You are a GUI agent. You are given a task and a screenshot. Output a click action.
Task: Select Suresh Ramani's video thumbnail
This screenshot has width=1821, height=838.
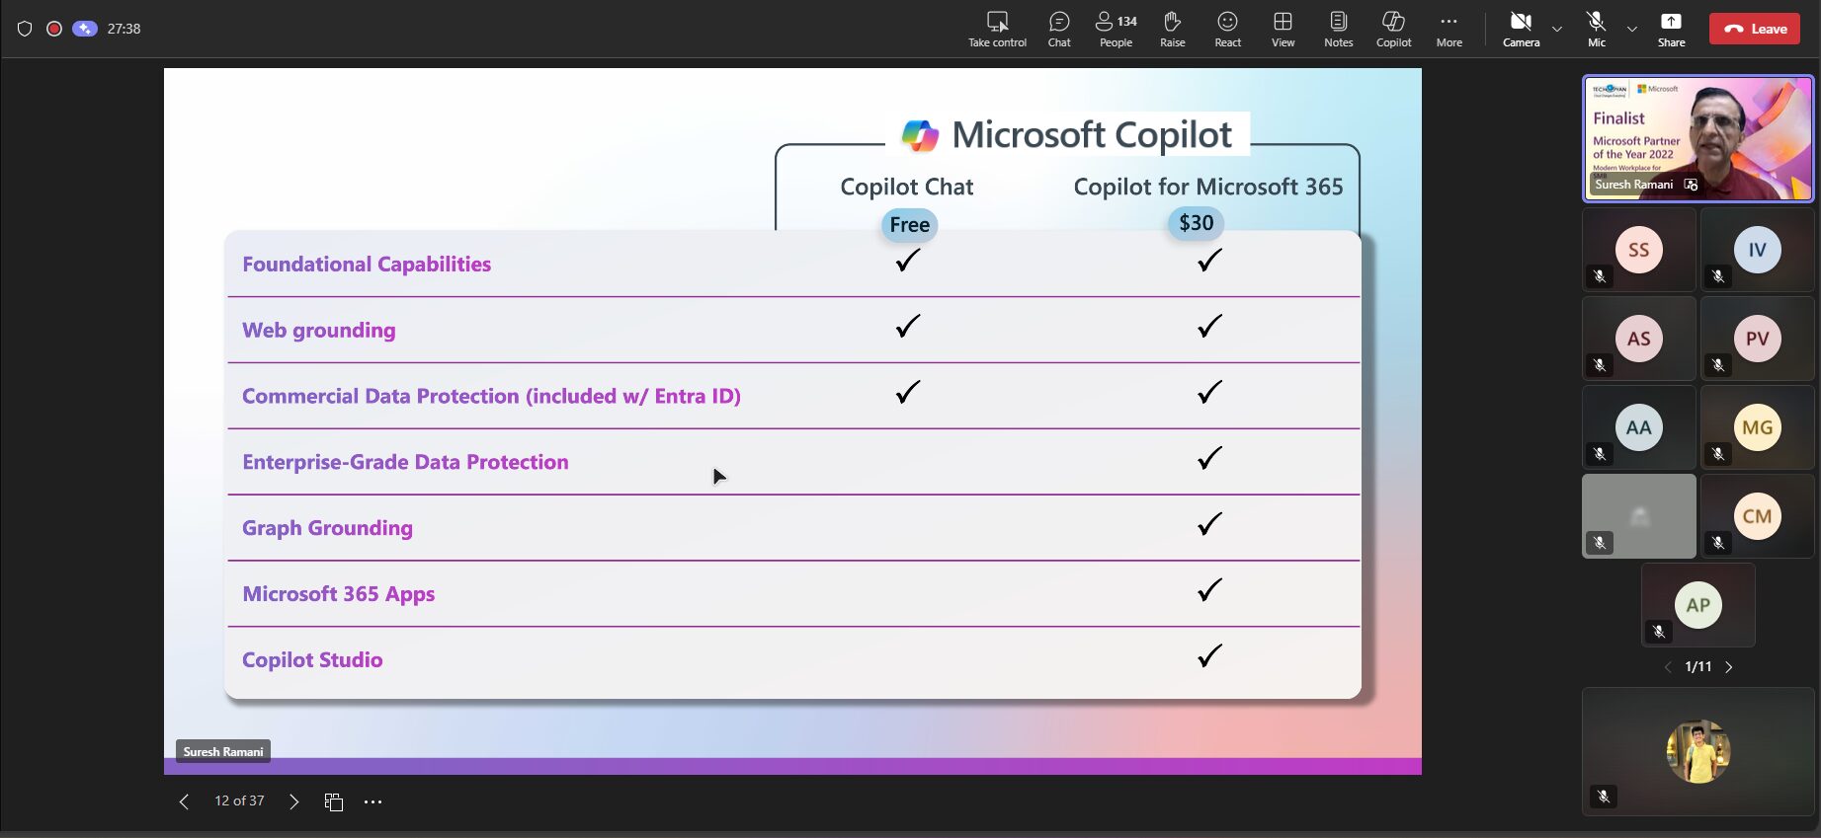(x=1697, y=139)
